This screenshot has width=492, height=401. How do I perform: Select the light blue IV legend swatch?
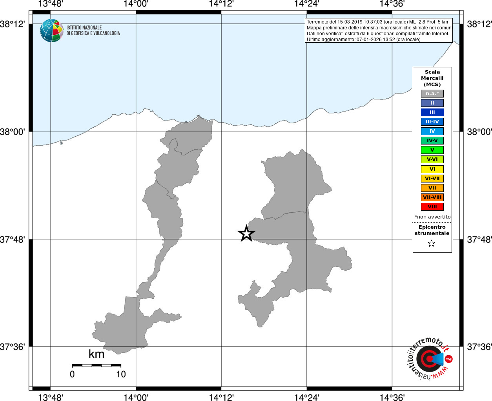(x=432, y=131)
